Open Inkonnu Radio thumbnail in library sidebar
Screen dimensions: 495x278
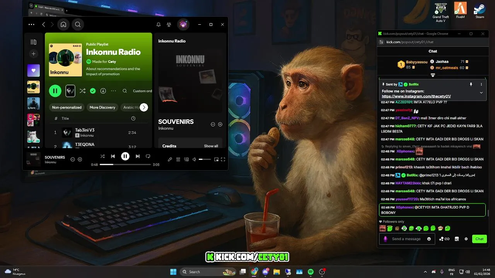pos(34,87)
